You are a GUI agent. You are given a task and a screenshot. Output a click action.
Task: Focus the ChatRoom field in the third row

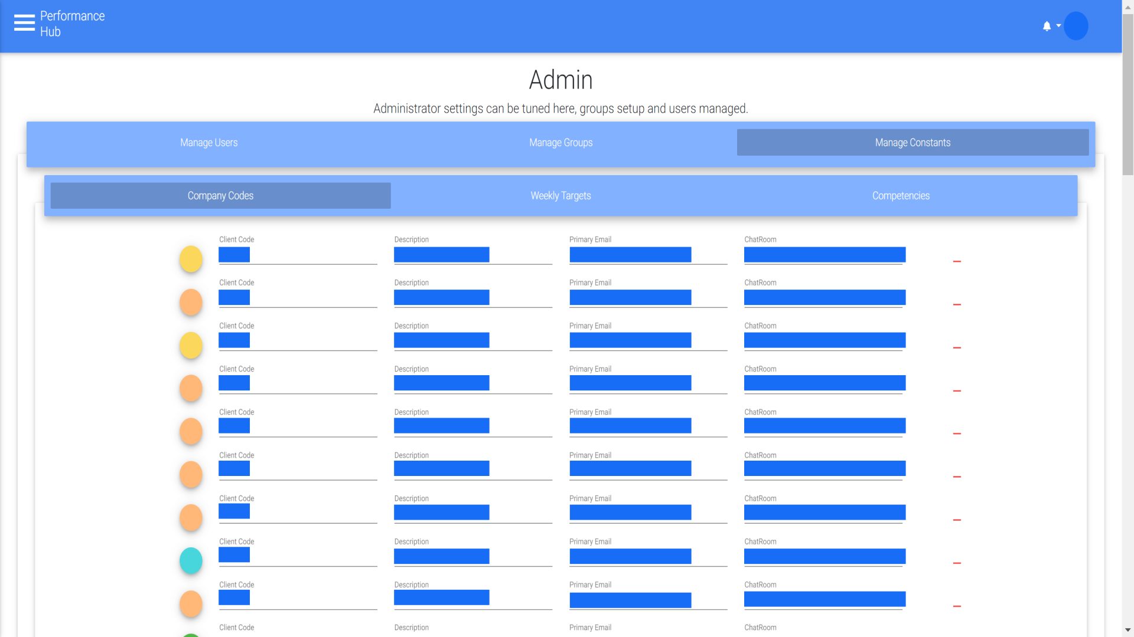tap(823, 341)
